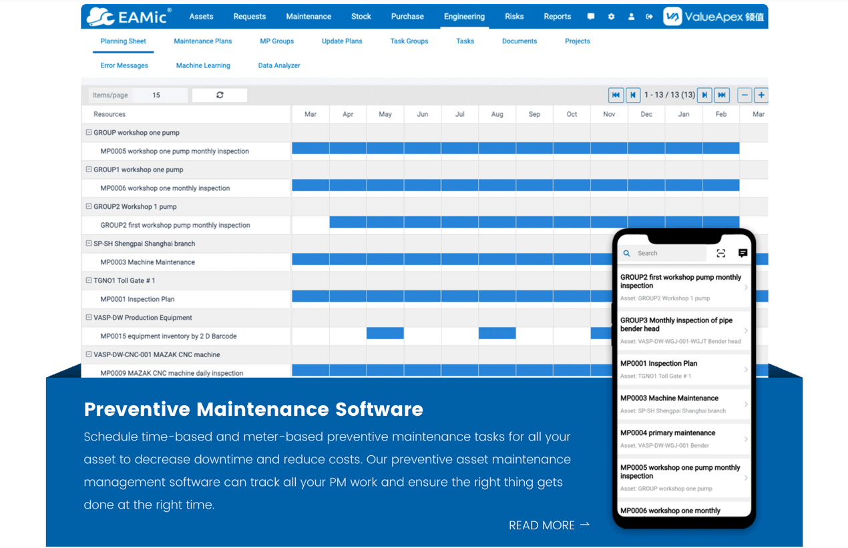Jump to first page of results
The image size is (848, 548).
pyautogui.click(x=616, y=95)
